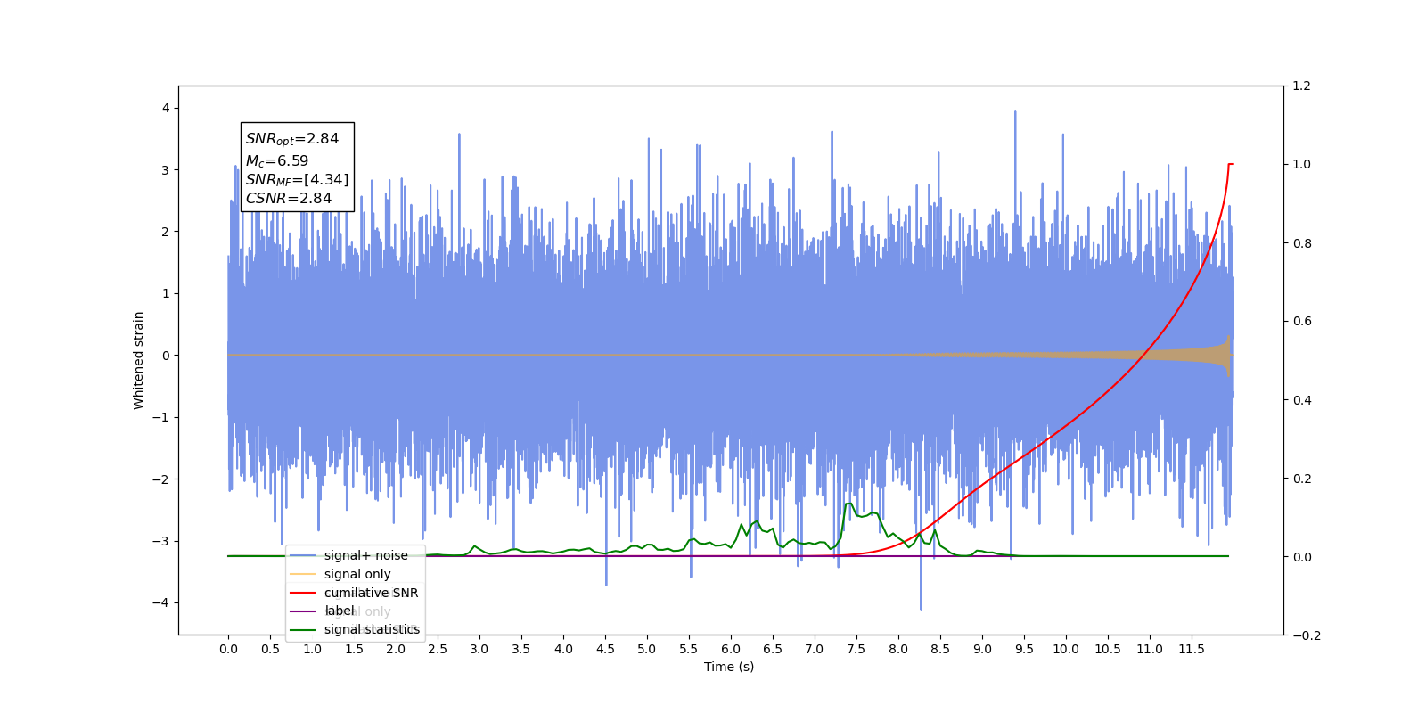Click the green legend line for signal statistics
This screenshot has height=713, width=1426.
(x=302, y=629)
